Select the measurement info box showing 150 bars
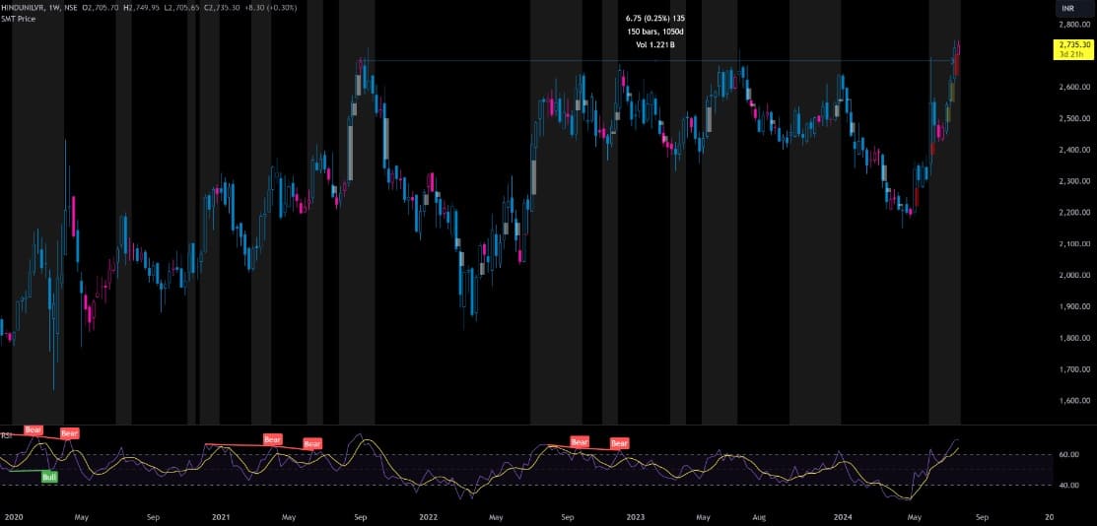This screenshot has height=526, width=1097. click(651, 32)
